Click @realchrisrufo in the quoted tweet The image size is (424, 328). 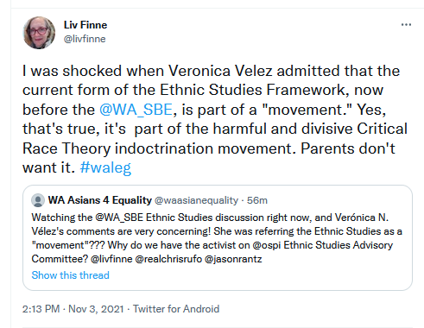pos(168,259)
